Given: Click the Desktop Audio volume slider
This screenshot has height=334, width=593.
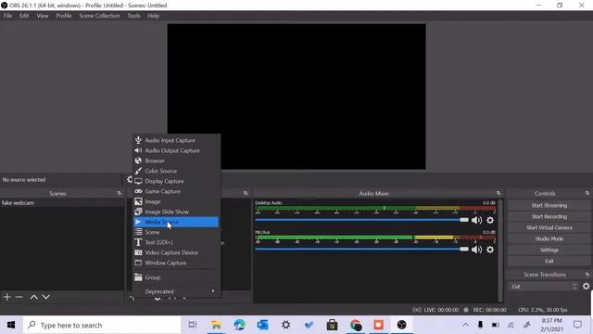Looking at the screenshot, I should [x=362, y=220].
